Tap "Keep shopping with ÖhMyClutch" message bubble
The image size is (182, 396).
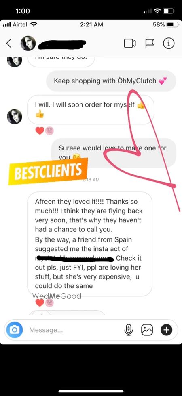[111, 81]
